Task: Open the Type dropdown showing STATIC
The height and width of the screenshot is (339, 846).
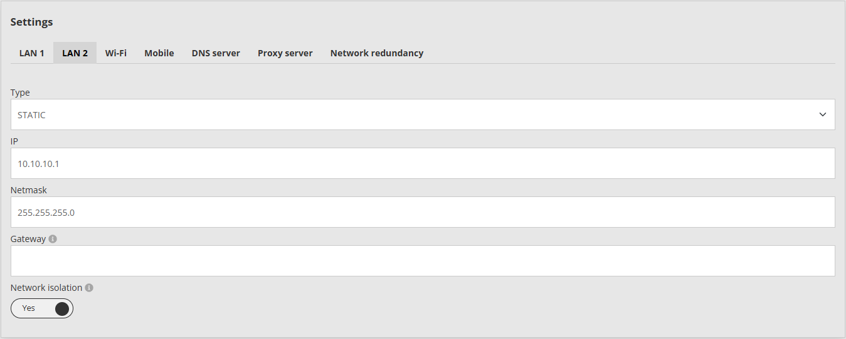Action: click(x=423, y=114)
